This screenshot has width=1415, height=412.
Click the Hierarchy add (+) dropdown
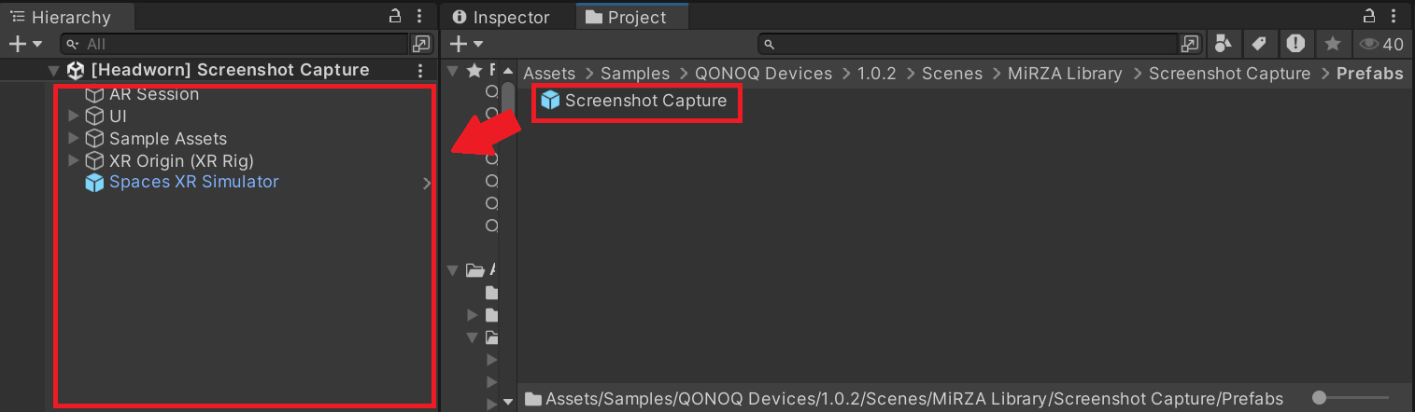coord(25,44)
